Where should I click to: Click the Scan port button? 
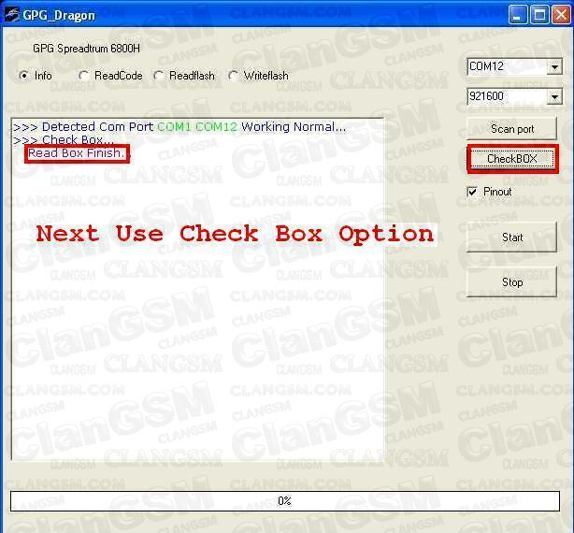(x=511, y=129)
